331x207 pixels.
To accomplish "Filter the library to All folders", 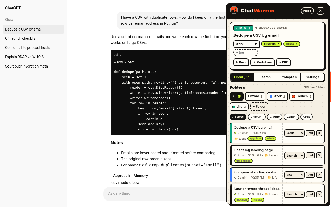I will pyautogui.click(x=237, y=97).
